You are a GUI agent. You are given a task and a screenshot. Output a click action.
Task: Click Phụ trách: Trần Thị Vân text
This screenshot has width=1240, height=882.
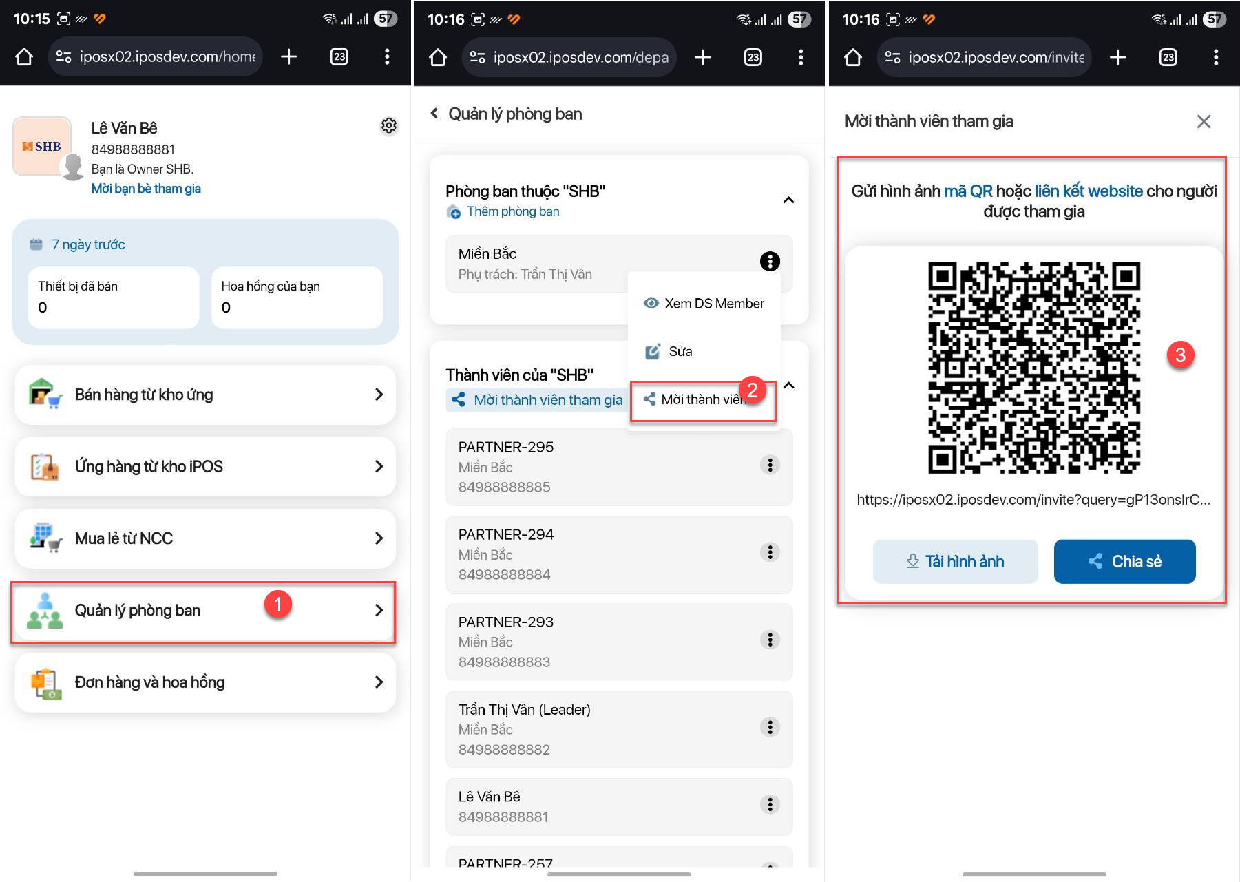coord(525,275)
